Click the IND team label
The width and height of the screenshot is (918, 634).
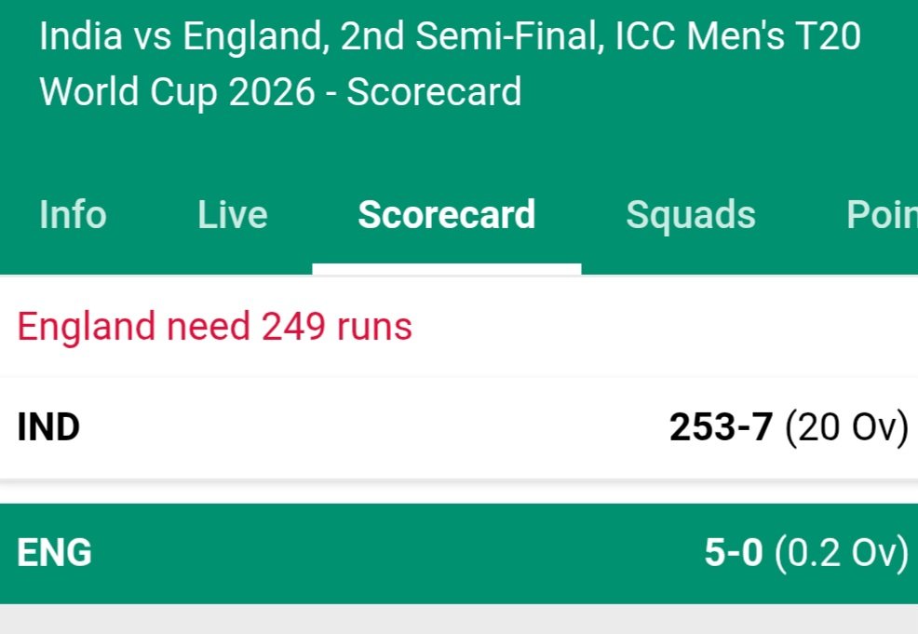(48, 427)
